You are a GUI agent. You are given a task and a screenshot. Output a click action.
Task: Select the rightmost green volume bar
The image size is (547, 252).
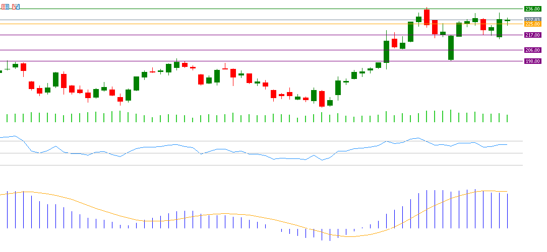coord(507,118)
